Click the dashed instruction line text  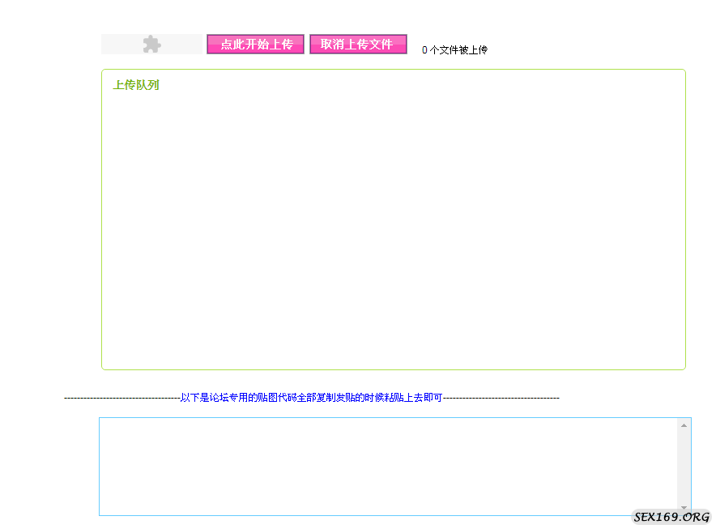point(312,398)
